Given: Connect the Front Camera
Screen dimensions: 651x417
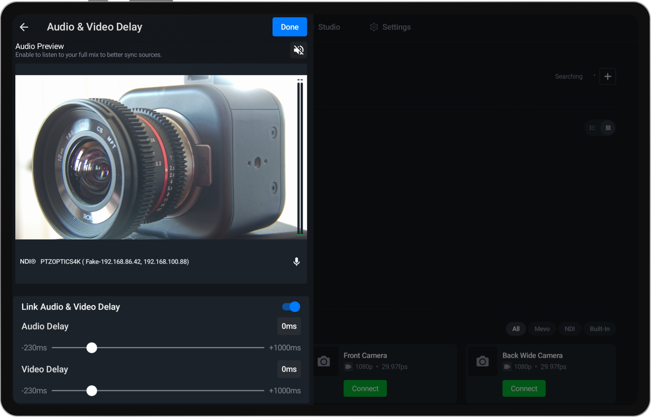Looking at the screenshot, I should click(365, 388).
